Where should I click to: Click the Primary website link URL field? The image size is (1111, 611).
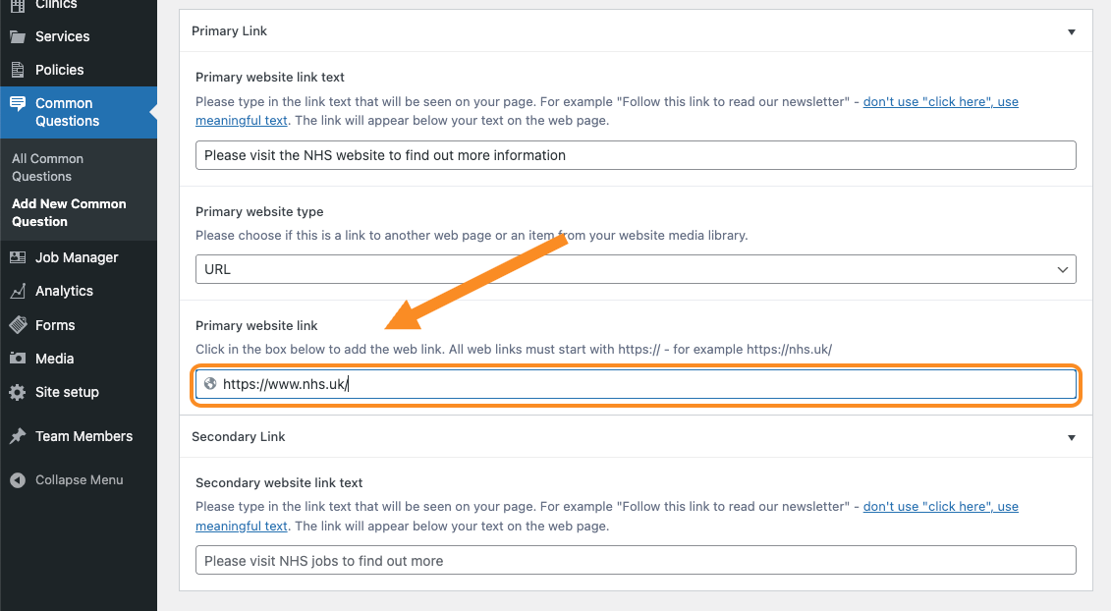point(636,384)
